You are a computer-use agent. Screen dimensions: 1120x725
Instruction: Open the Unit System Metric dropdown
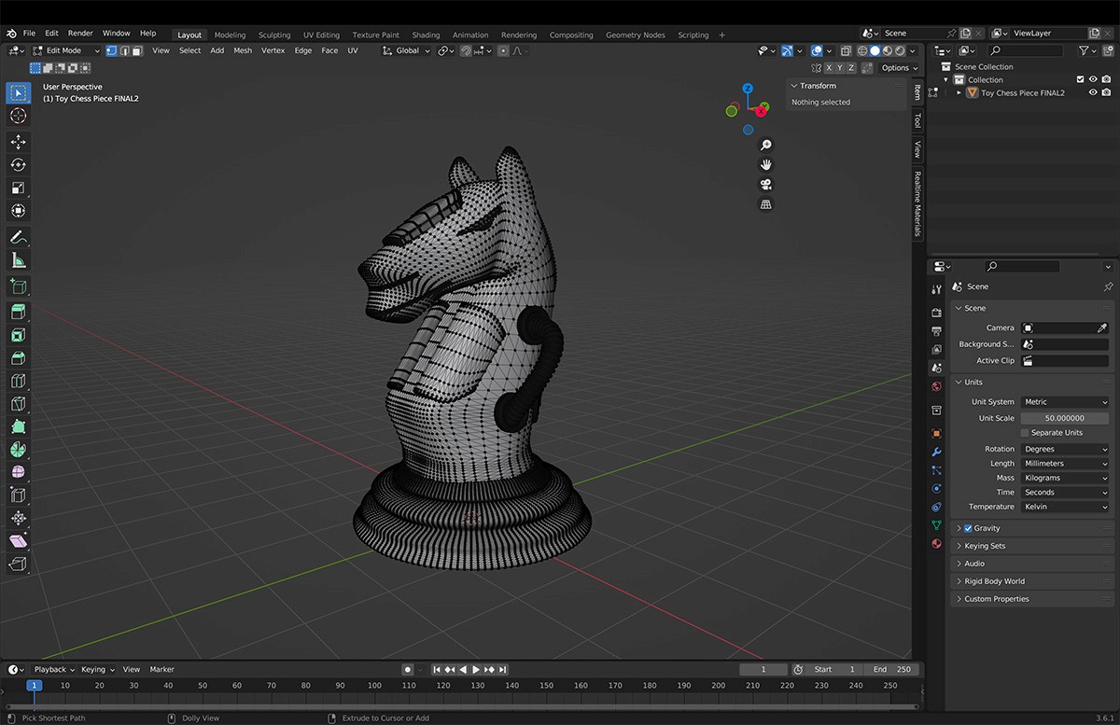(1064, 402)
